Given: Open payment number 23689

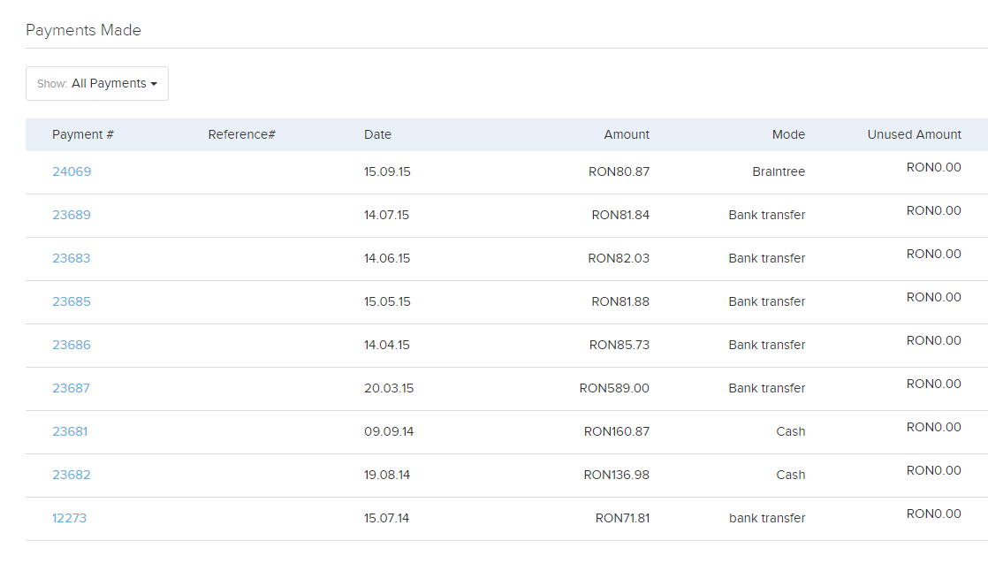Looking at the screenshot, I should point(72,215).
